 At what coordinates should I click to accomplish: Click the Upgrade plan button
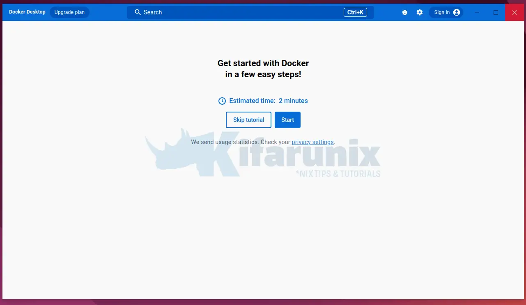[69, 12]
